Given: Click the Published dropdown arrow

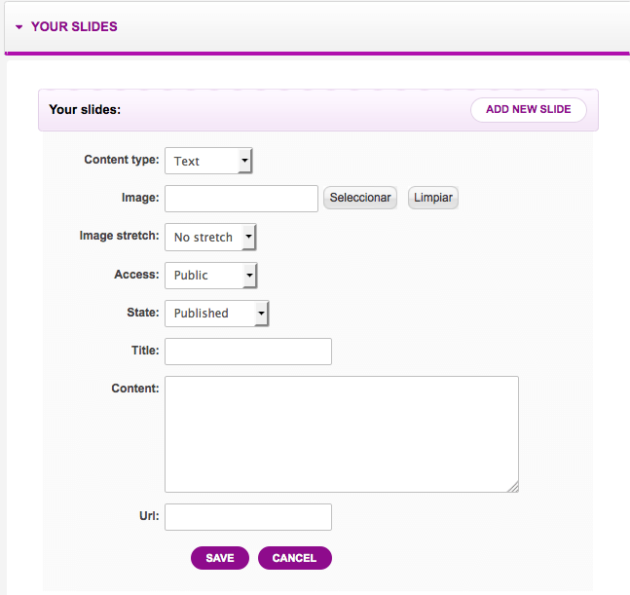Looking at the screenshot, I should pyautogui.click(x=261, y=314).
